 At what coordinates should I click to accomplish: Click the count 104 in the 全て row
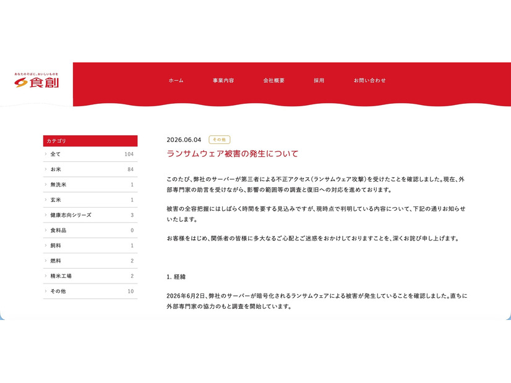click(129, 154)
